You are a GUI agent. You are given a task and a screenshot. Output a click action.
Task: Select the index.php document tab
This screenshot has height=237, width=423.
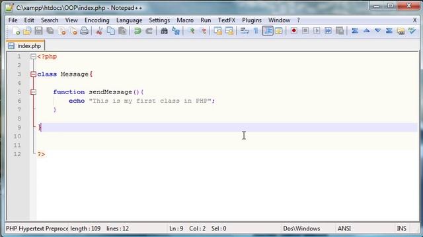[x=25, y=45]
